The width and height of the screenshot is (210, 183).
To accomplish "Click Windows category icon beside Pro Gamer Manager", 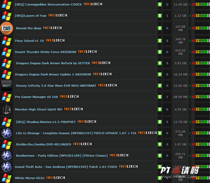I will pyautogui.click(x=7, y=97).
